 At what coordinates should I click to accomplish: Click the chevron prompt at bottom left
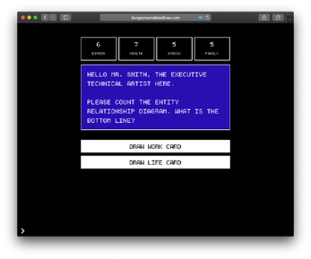[x=23, y=231]
